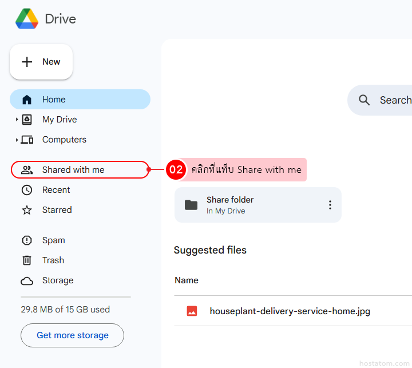Click the search magnifier icon
This screenshot has height=368, width=412.
click(x=365, y=100)
